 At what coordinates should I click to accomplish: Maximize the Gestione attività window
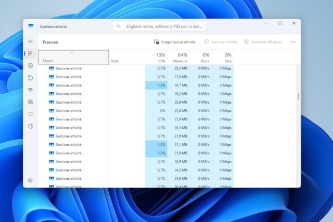click(x=280, y=23)
